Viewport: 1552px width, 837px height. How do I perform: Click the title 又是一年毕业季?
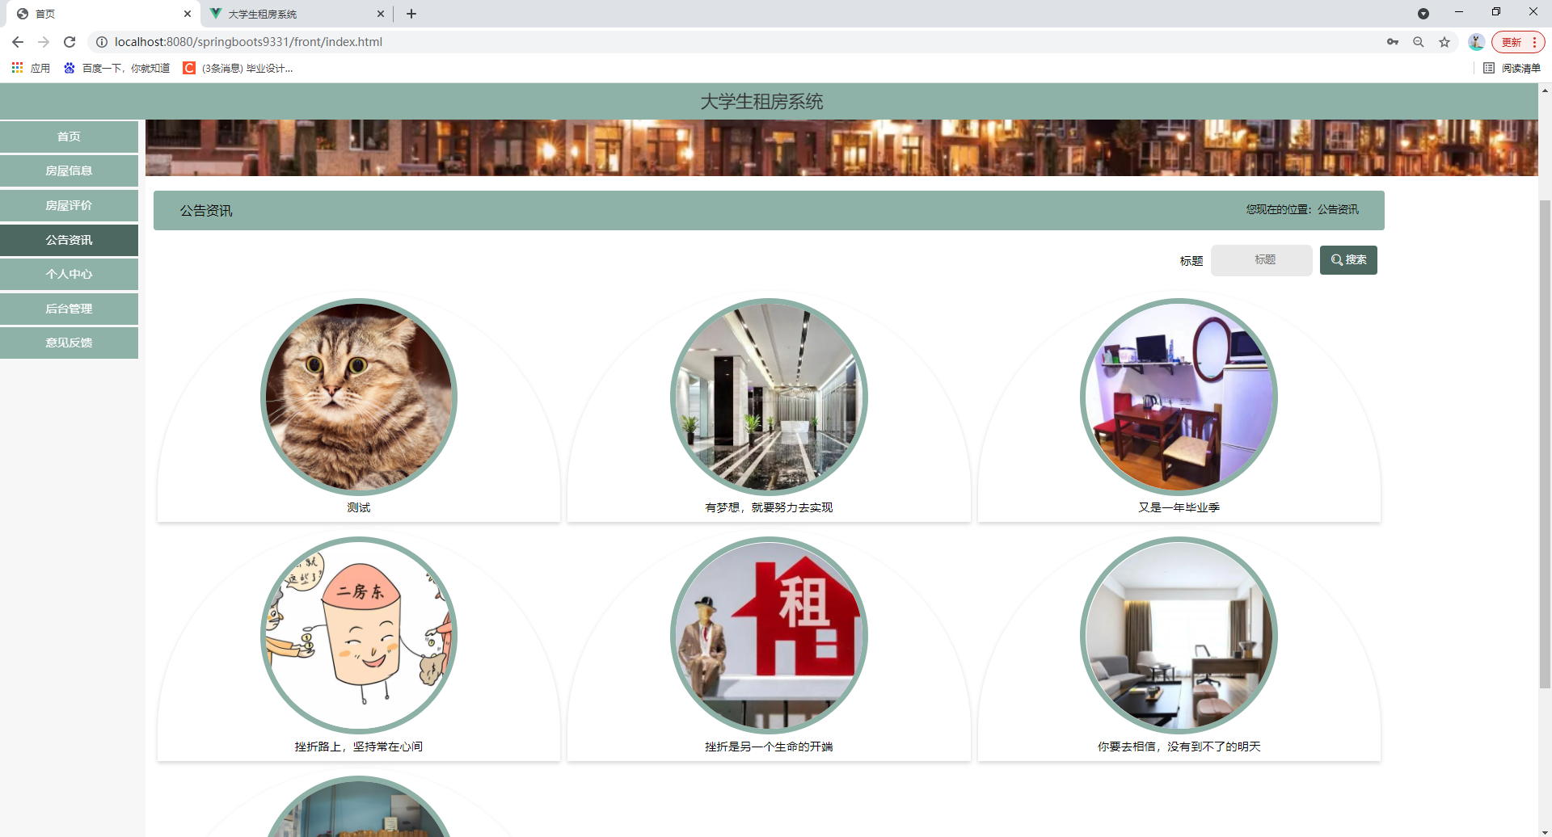[1179, 507]
